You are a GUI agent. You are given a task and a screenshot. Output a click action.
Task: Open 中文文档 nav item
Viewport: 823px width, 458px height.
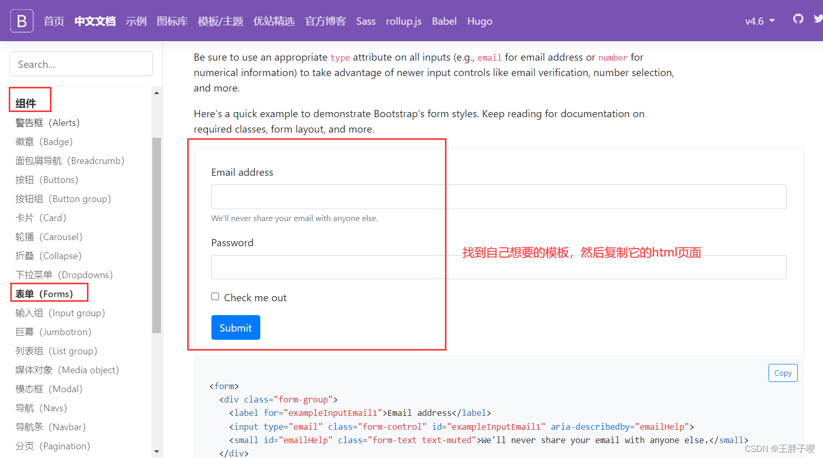coord(95,21)
